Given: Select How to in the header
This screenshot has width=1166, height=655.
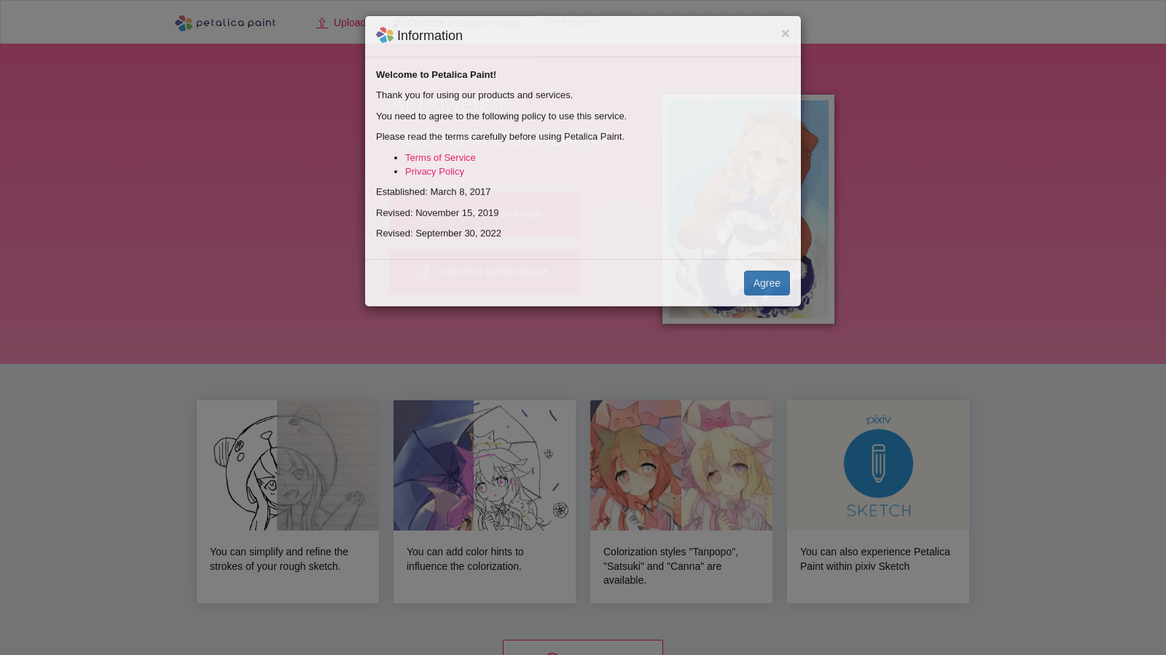Looking at the screenshot, I should [571, 23].
